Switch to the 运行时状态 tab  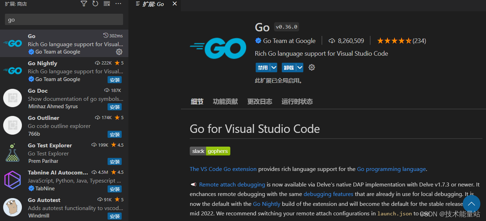click(297, 102)
